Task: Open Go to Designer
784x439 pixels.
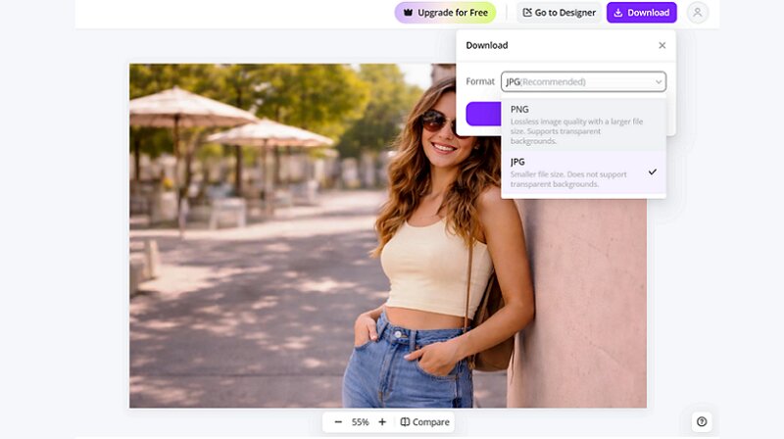Action: click(x=559, y=13)
